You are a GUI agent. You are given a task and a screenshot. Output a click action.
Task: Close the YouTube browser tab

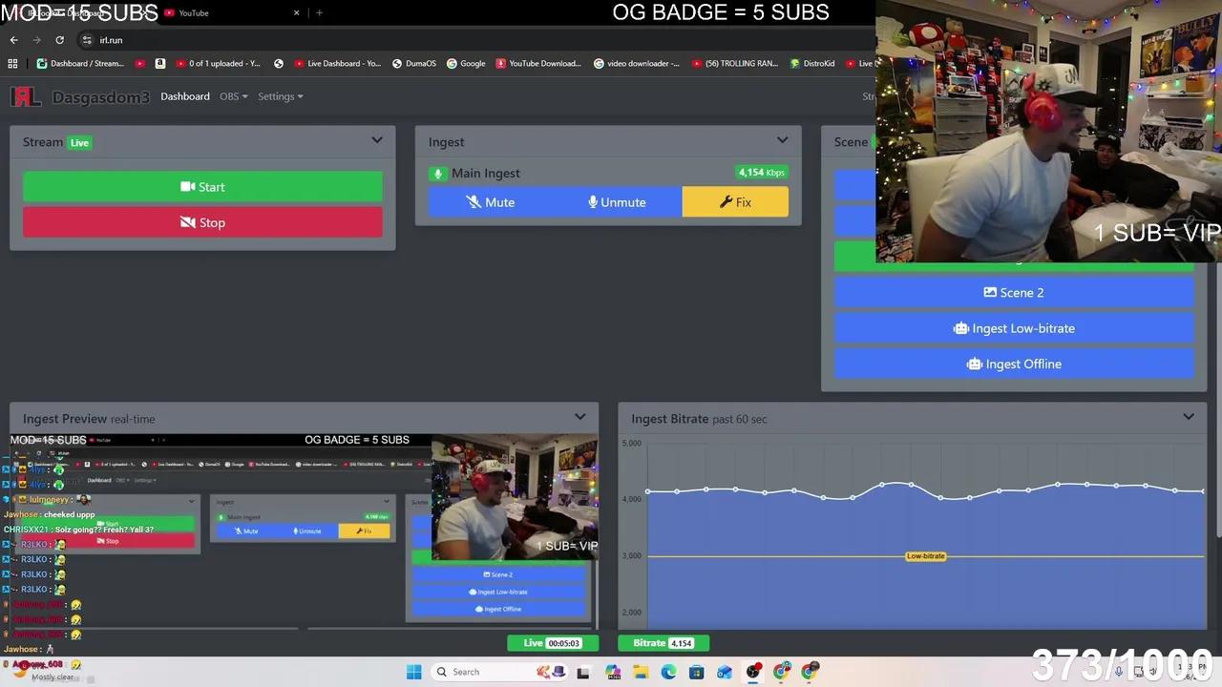(x=296, y=13)
